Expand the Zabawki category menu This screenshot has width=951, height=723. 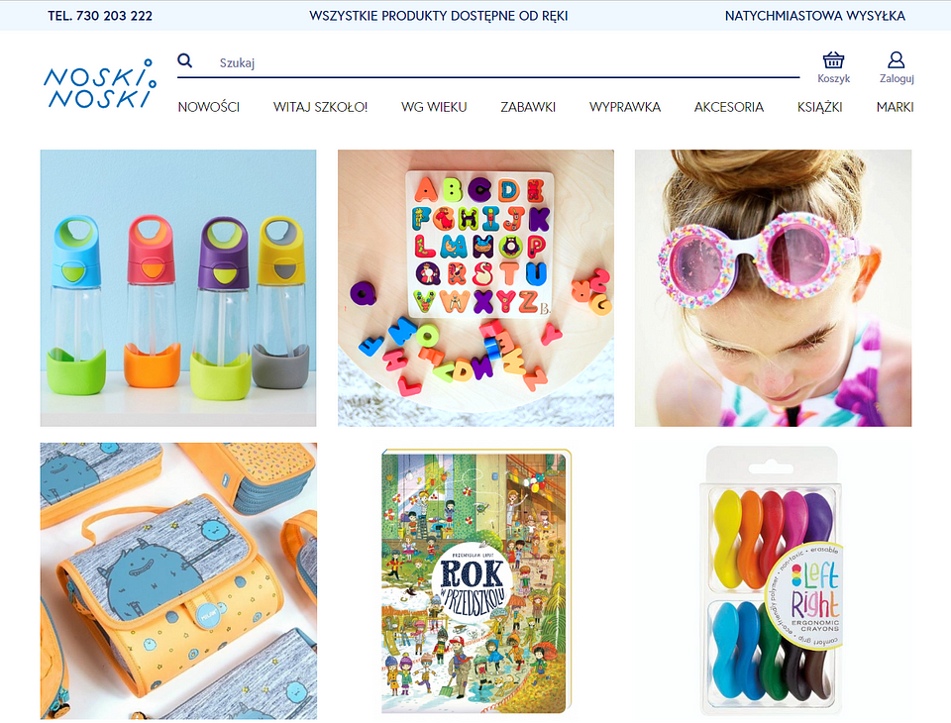(528, 107)
